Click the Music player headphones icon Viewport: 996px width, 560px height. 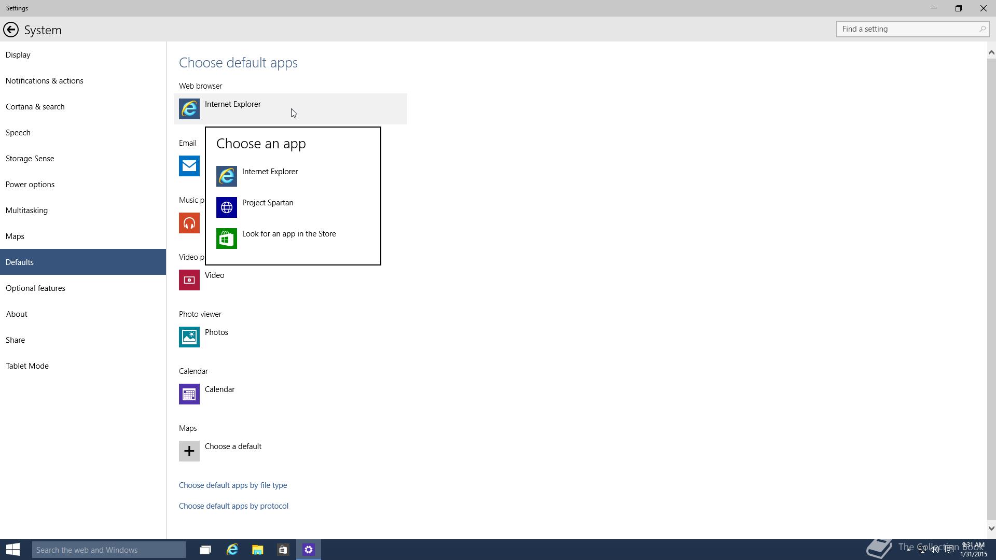[x=189, y=223]
